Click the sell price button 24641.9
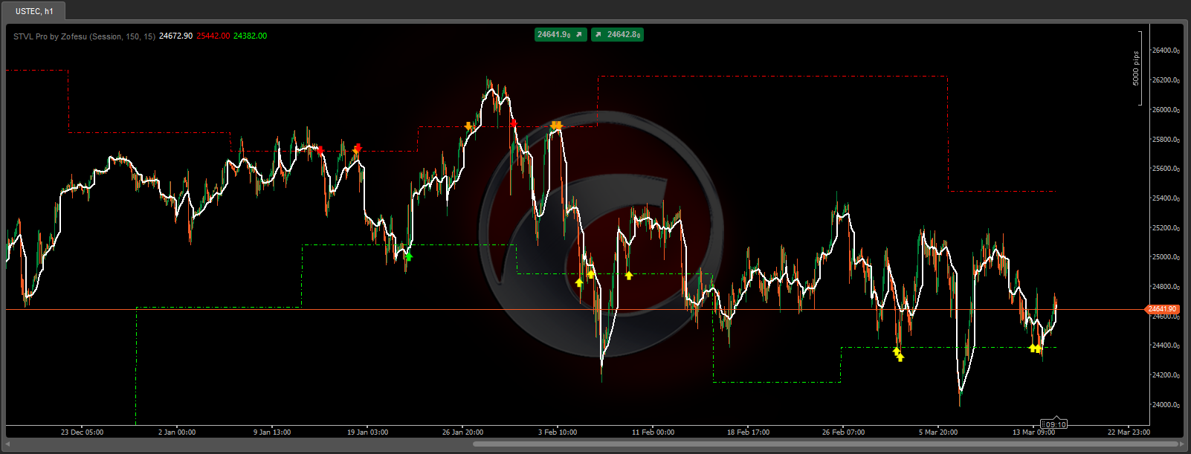This screenshot has height=454, width=1191. 560,34
